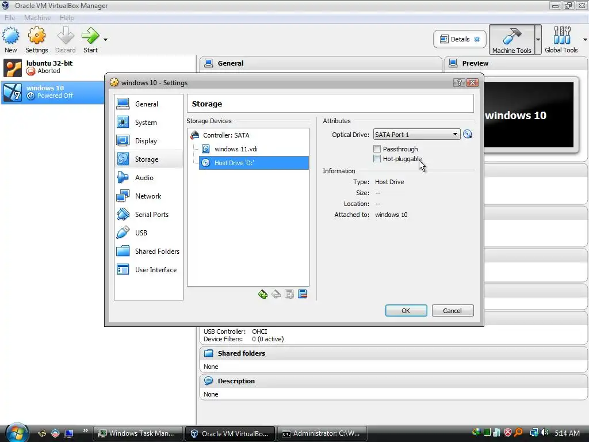Open the User Interface settings page
The height and width of the screenshot is (442, 589).
(148, 270)
